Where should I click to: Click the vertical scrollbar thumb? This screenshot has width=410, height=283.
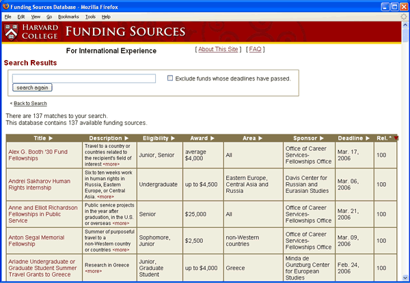click(x=405, y=35)
